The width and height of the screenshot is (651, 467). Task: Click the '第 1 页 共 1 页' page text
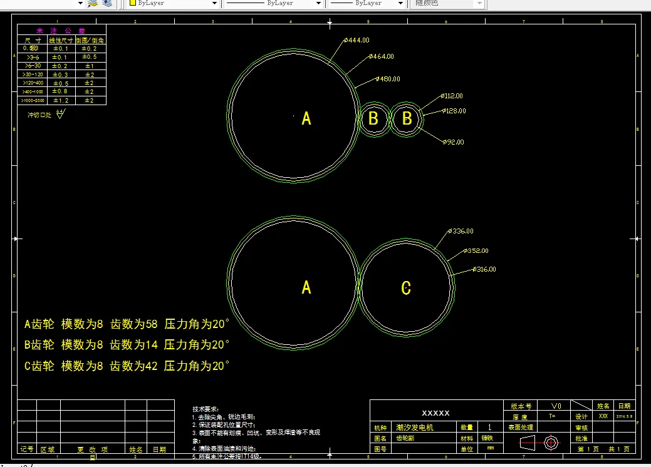point(603,449)
